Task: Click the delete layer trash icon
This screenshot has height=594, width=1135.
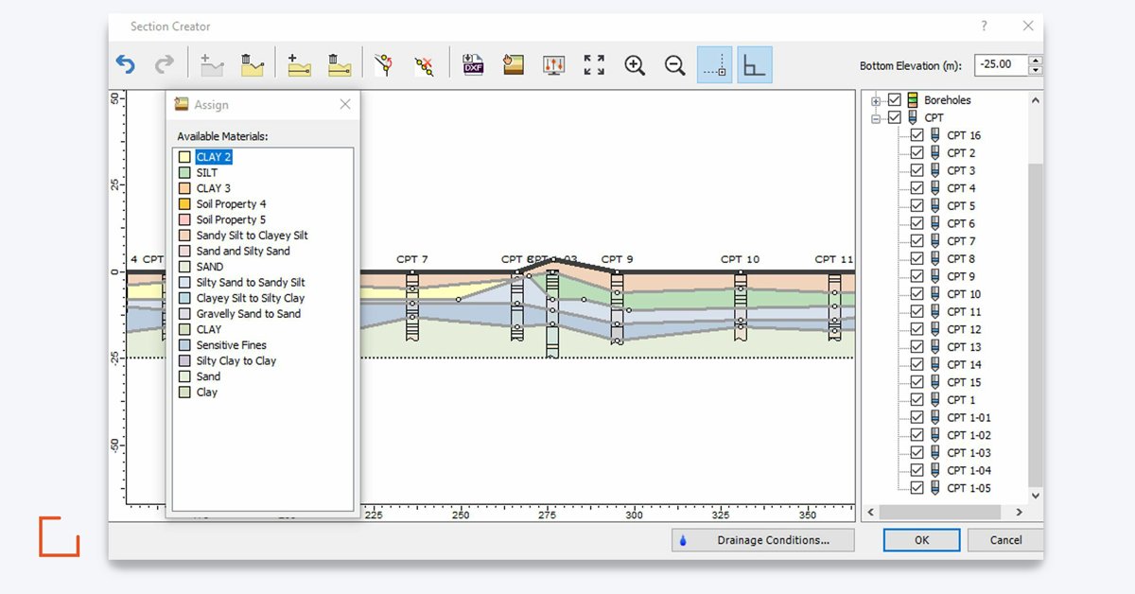Action: click(340, 65)
